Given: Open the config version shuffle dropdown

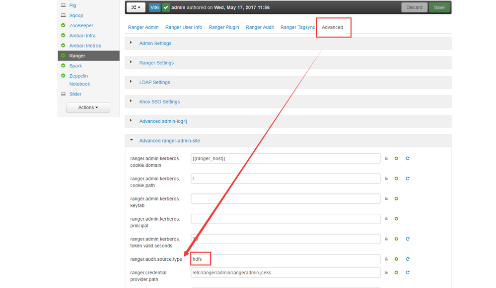Looking at the screenshot, I should tap(136, 7).
